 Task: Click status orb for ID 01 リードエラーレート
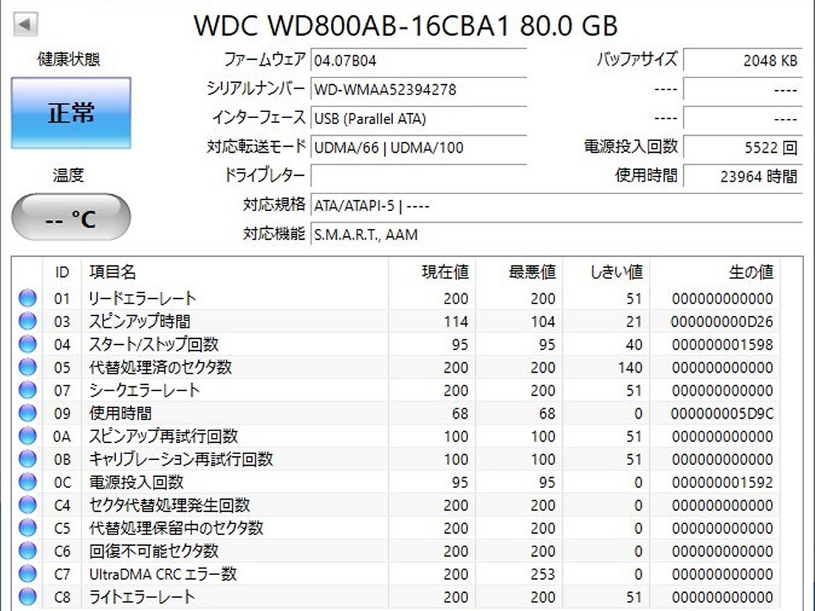[x=27, y=298]
